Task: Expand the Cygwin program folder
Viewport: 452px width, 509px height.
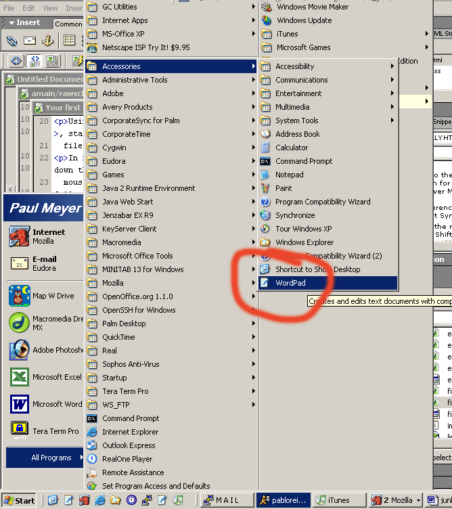Action: 171,148
